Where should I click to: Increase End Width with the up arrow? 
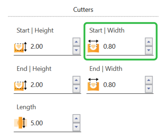pyautogui.click(x=149, y=80)
